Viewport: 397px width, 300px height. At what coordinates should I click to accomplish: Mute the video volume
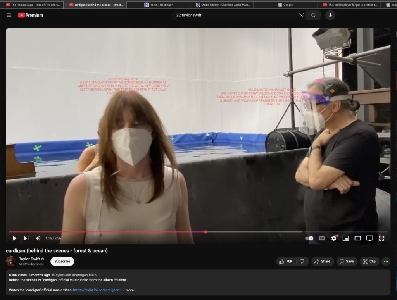tap(38, 238)
